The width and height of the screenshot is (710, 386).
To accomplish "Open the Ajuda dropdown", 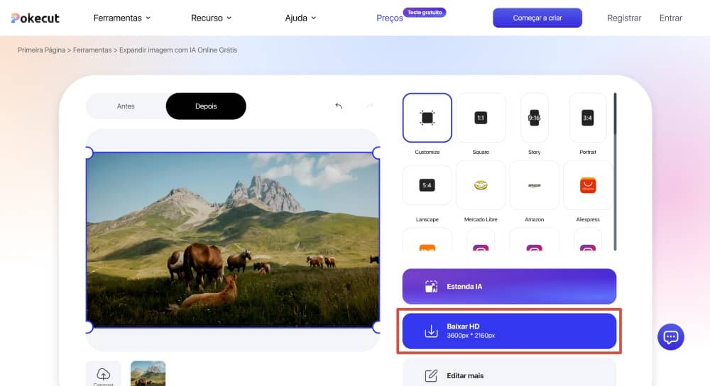I will 300,18.
